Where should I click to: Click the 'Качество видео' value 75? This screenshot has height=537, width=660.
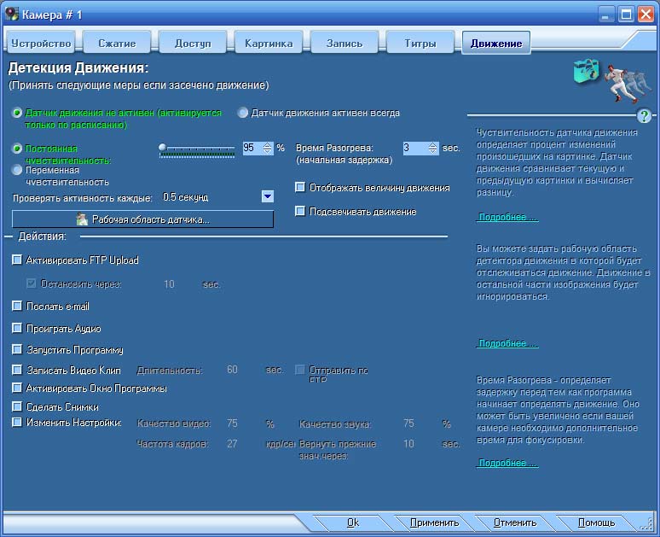point(232,423)
